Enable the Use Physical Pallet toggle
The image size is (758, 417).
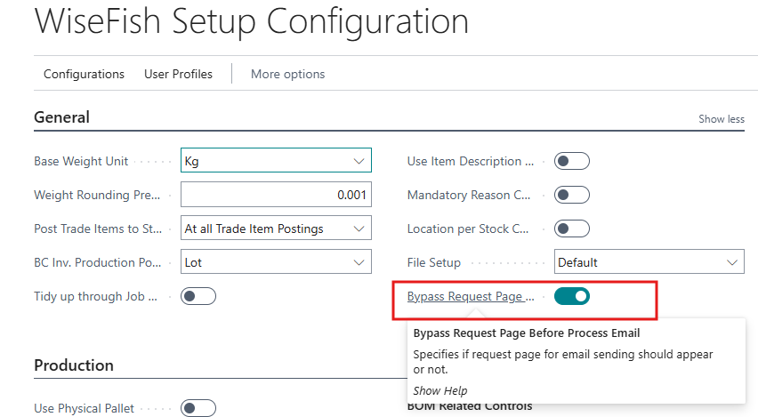point(198,408)
